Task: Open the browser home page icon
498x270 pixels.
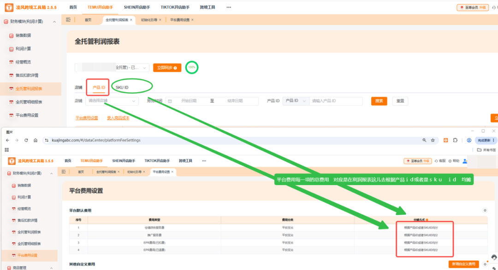Action: [x=36, y=140]
